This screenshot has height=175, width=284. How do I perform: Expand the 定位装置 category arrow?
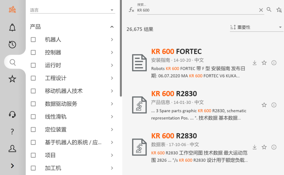pyautogui.click(x=112, y=129)
